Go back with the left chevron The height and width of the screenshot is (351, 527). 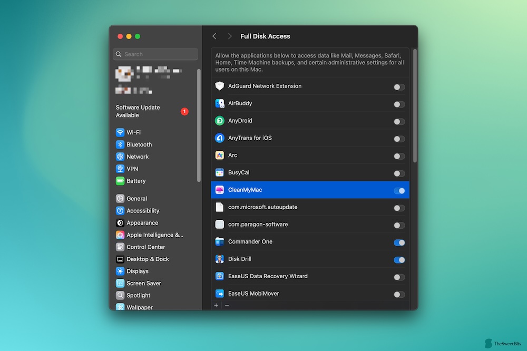point(214,36)
